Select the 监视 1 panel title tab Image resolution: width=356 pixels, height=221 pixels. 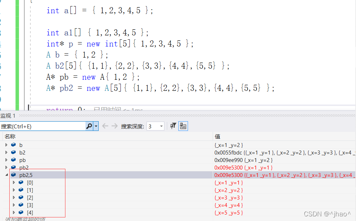point(8,116)
